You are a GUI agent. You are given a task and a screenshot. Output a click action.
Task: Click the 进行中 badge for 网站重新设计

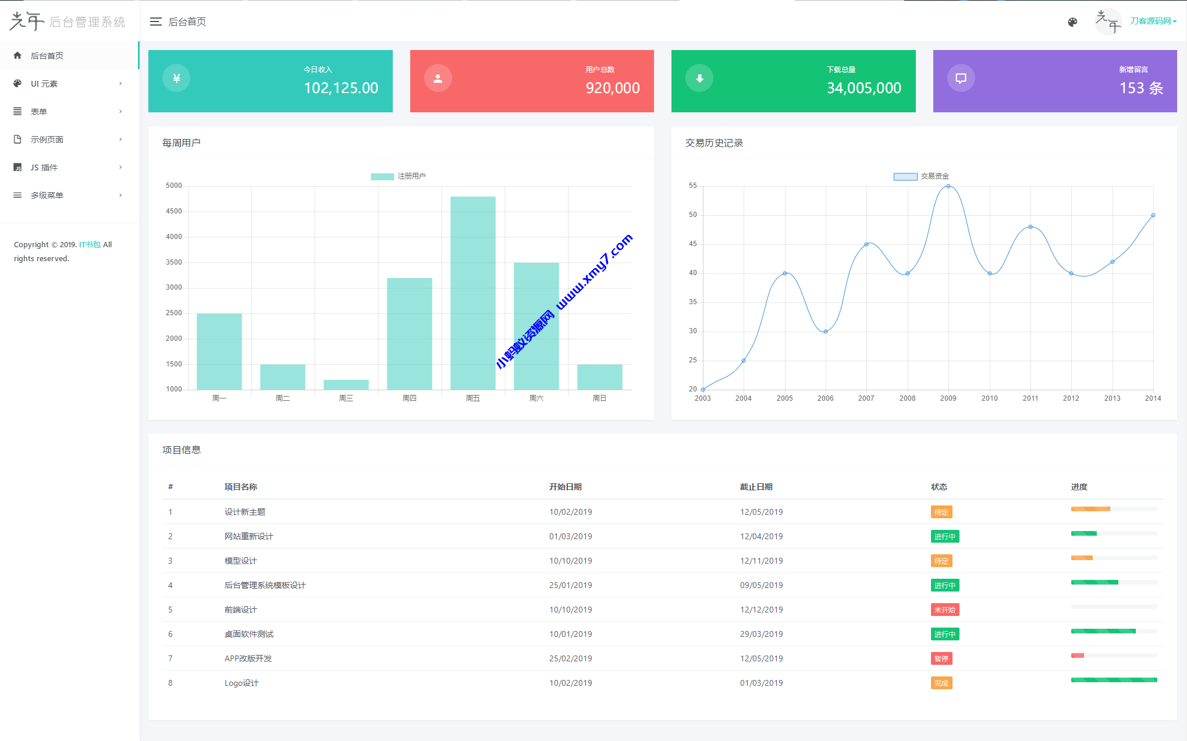click(x=944, y=537)
